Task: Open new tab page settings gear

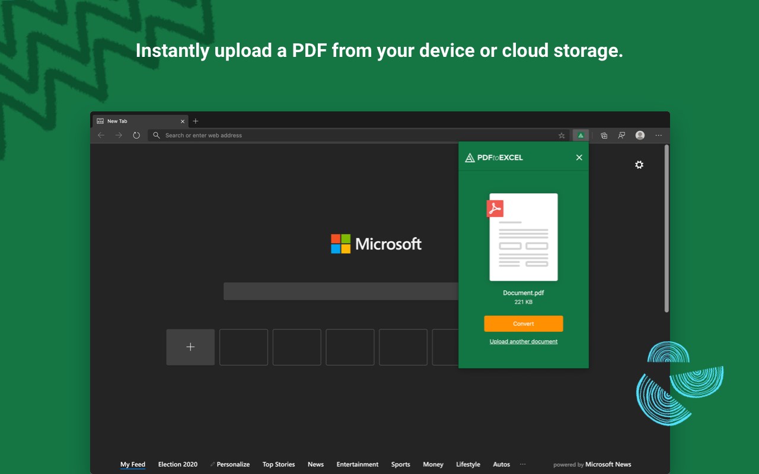Action: [639, 165]
